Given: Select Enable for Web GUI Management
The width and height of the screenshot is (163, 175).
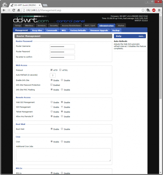Looking at the screenshot, I should [x=52, y=102].
